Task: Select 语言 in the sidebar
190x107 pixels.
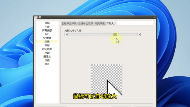Action: pyautogui.click(x=47, y=64)
